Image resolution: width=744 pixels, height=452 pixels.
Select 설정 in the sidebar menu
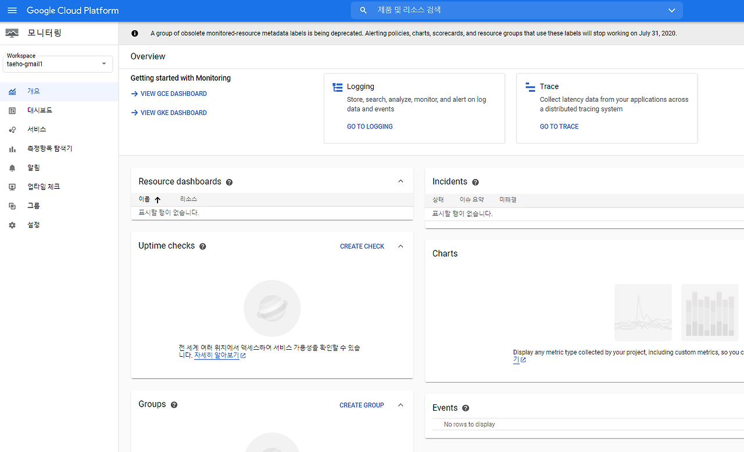(59, 225)
